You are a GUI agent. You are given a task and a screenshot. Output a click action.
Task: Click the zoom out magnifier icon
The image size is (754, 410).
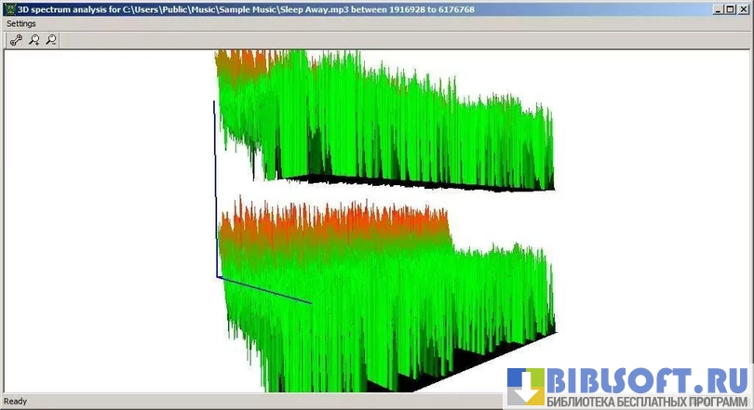coord(51,40)
